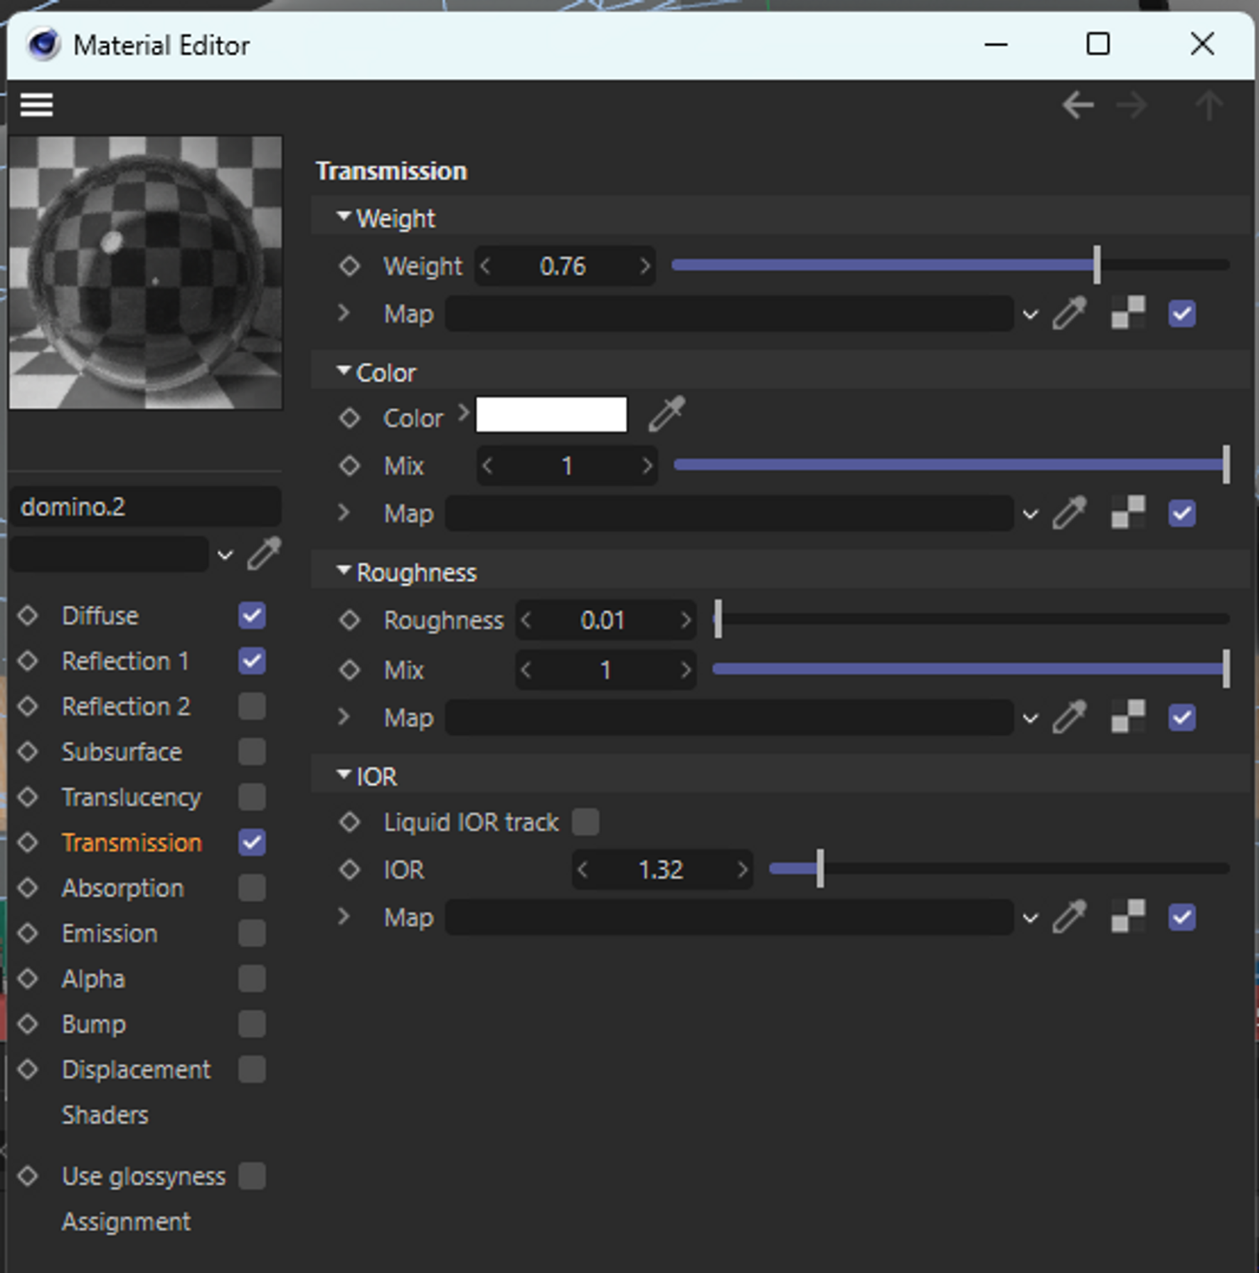Viewport: 1259px width, 1273px height.
Task: Select the Displacement channel
Action: point(136,1069)
